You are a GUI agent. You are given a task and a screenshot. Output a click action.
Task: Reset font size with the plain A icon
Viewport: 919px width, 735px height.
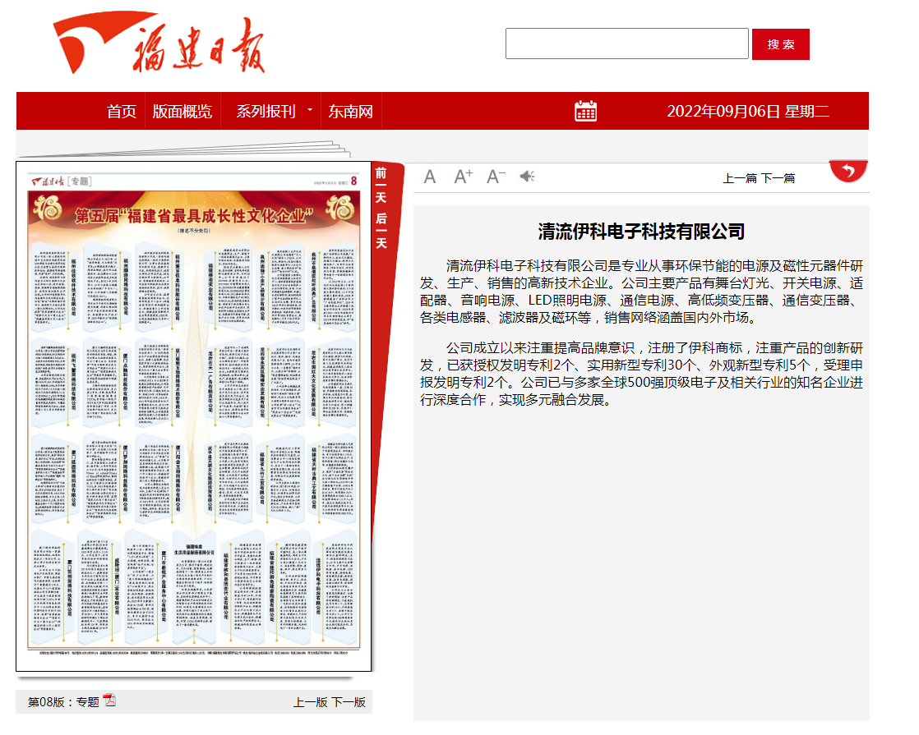coord(430,177)
